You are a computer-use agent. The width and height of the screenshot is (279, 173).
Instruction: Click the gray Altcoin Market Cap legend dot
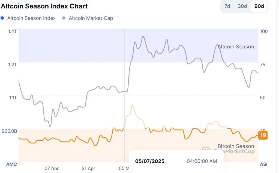point(64,18)
